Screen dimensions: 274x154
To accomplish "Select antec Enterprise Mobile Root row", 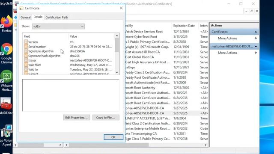I will point(167,128).
